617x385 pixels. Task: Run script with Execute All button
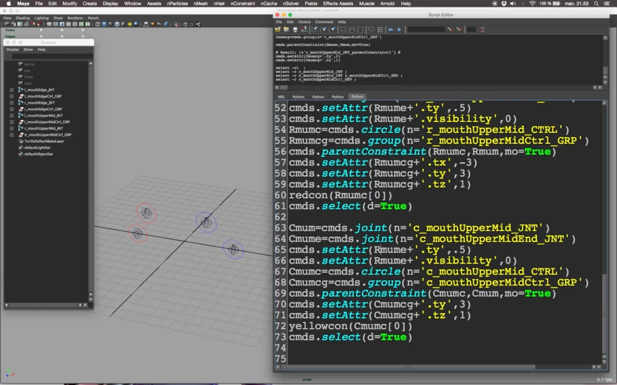pos(390,29)
